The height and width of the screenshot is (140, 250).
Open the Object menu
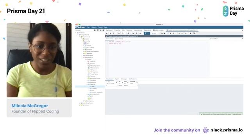pyautogui.click(x=94, y=27)
